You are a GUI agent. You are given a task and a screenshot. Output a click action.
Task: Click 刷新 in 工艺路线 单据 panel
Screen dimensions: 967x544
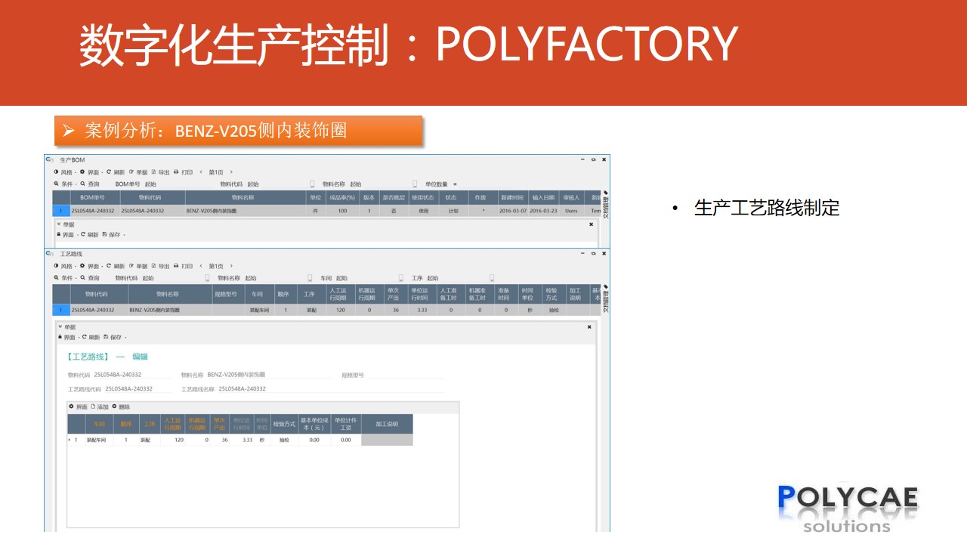[91, 337]
